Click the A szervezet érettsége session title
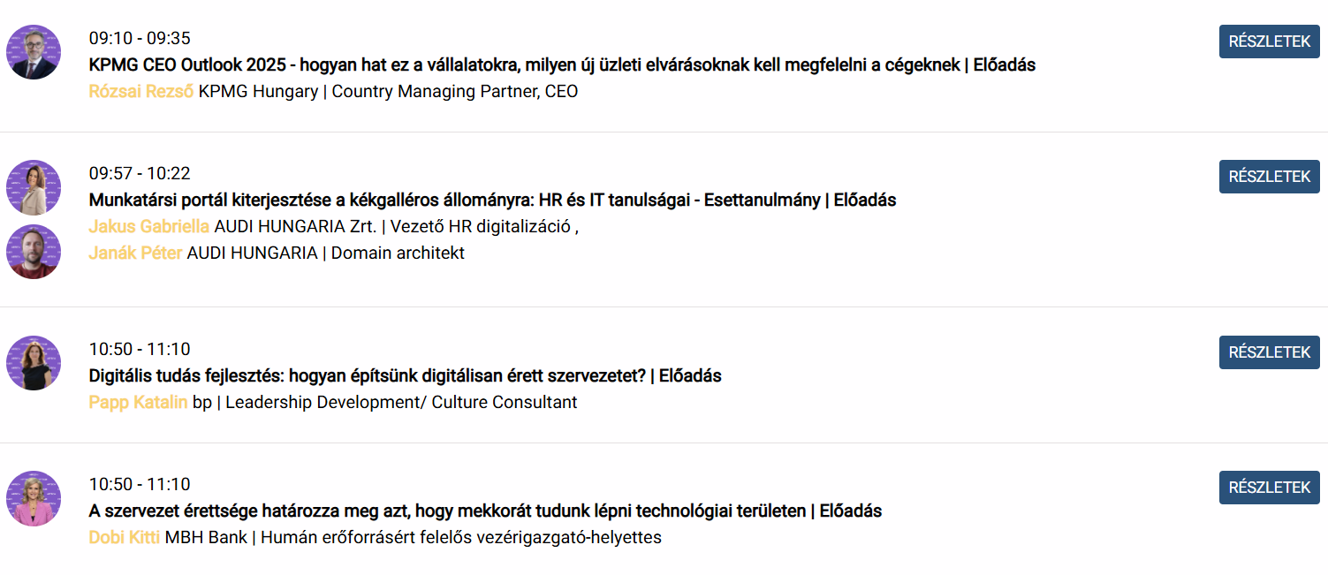1328x575 pixels. pos(485,511)
